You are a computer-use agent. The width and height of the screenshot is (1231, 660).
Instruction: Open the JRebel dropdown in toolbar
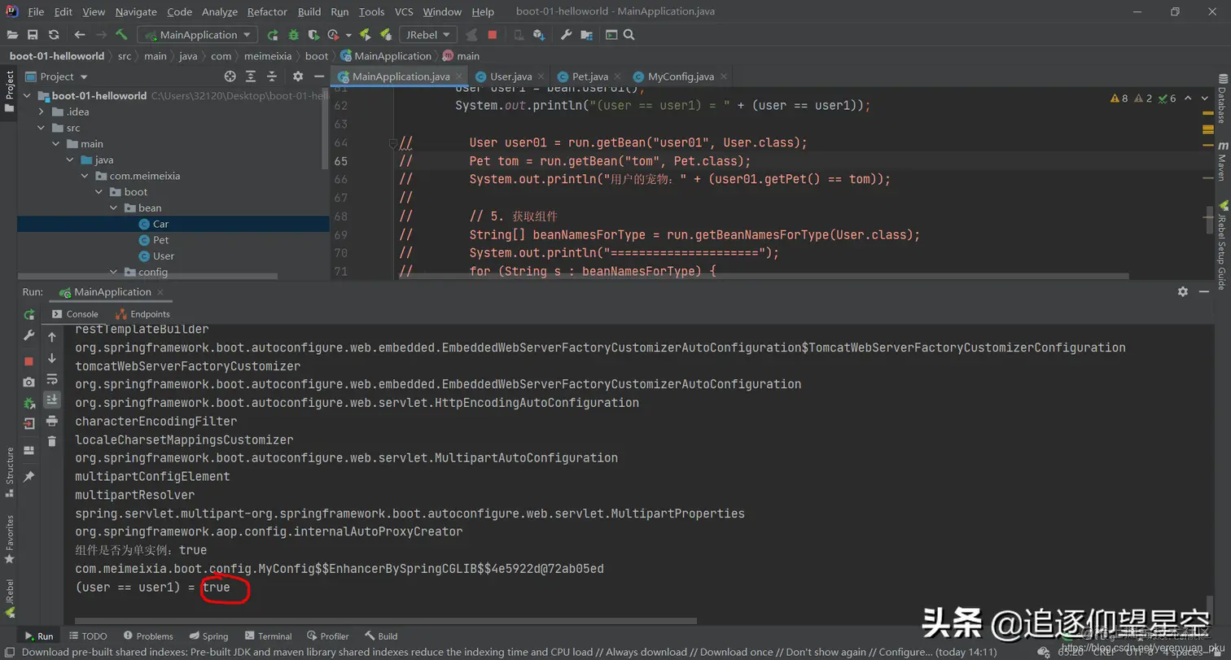pyautogui.click(x=428, y=35)
